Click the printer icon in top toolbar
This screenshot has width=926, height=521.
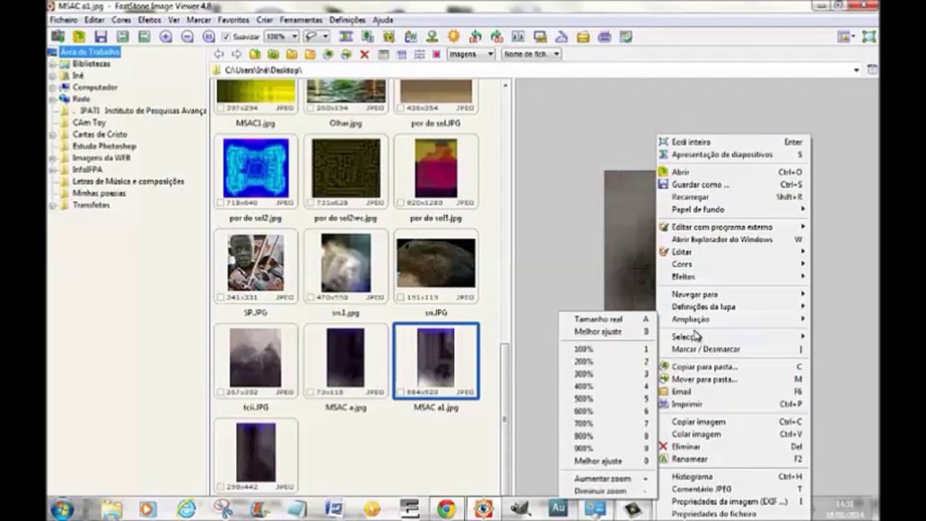pos(605,37)
